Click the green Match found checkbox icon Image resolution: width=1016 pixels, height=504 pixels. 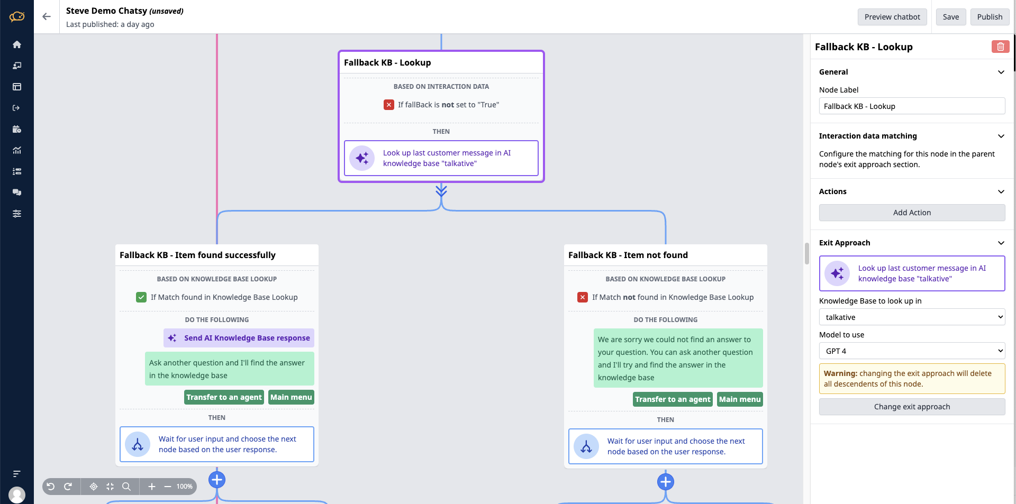141,297
